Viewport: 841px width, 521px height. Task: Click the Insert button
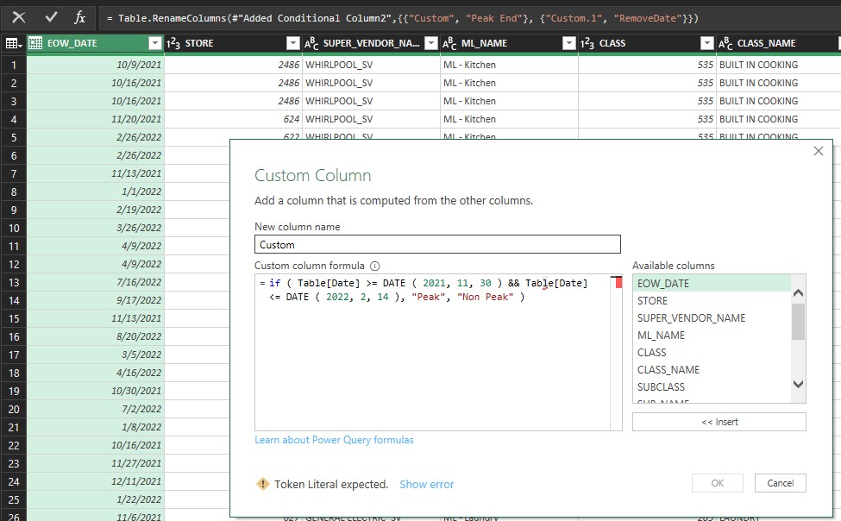click(x=719, y=422)
